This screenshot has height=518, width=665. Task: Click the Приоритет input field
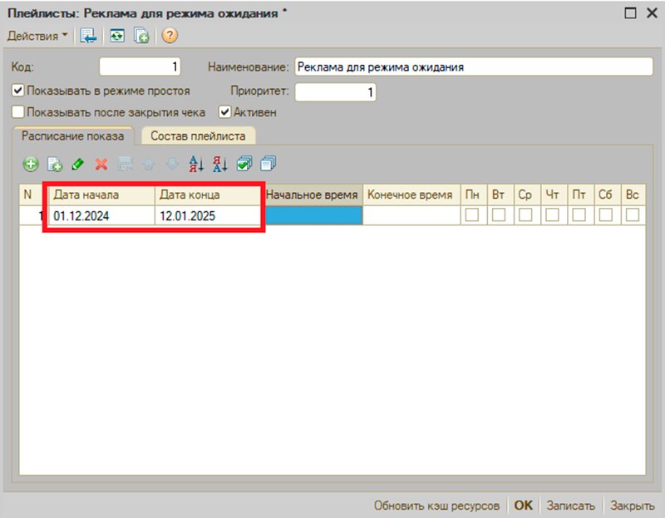click(x=336, y=92)
